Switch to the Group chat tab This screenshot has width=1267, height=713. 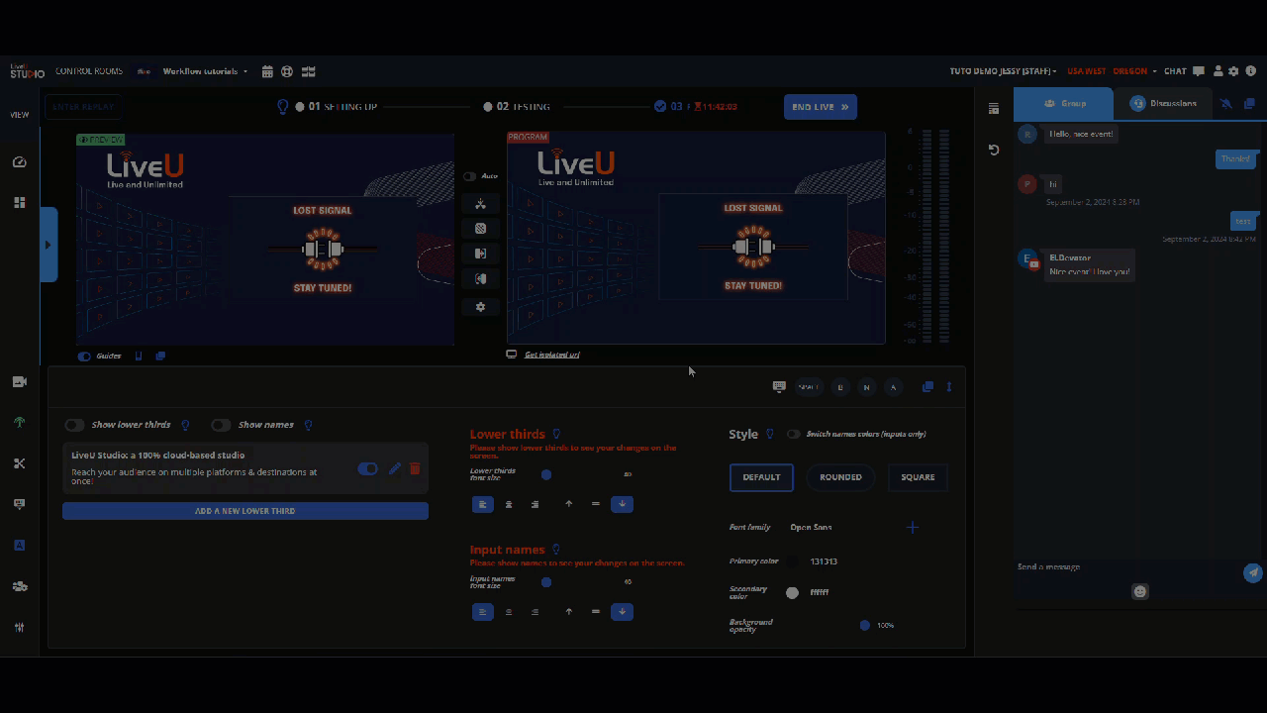[1064, 103]
